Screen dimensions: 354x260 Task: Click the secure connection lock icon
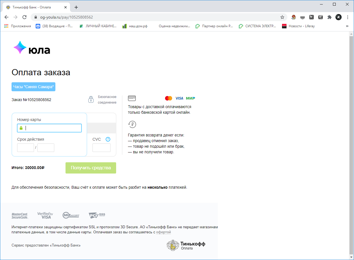click(x=91, y=99)
